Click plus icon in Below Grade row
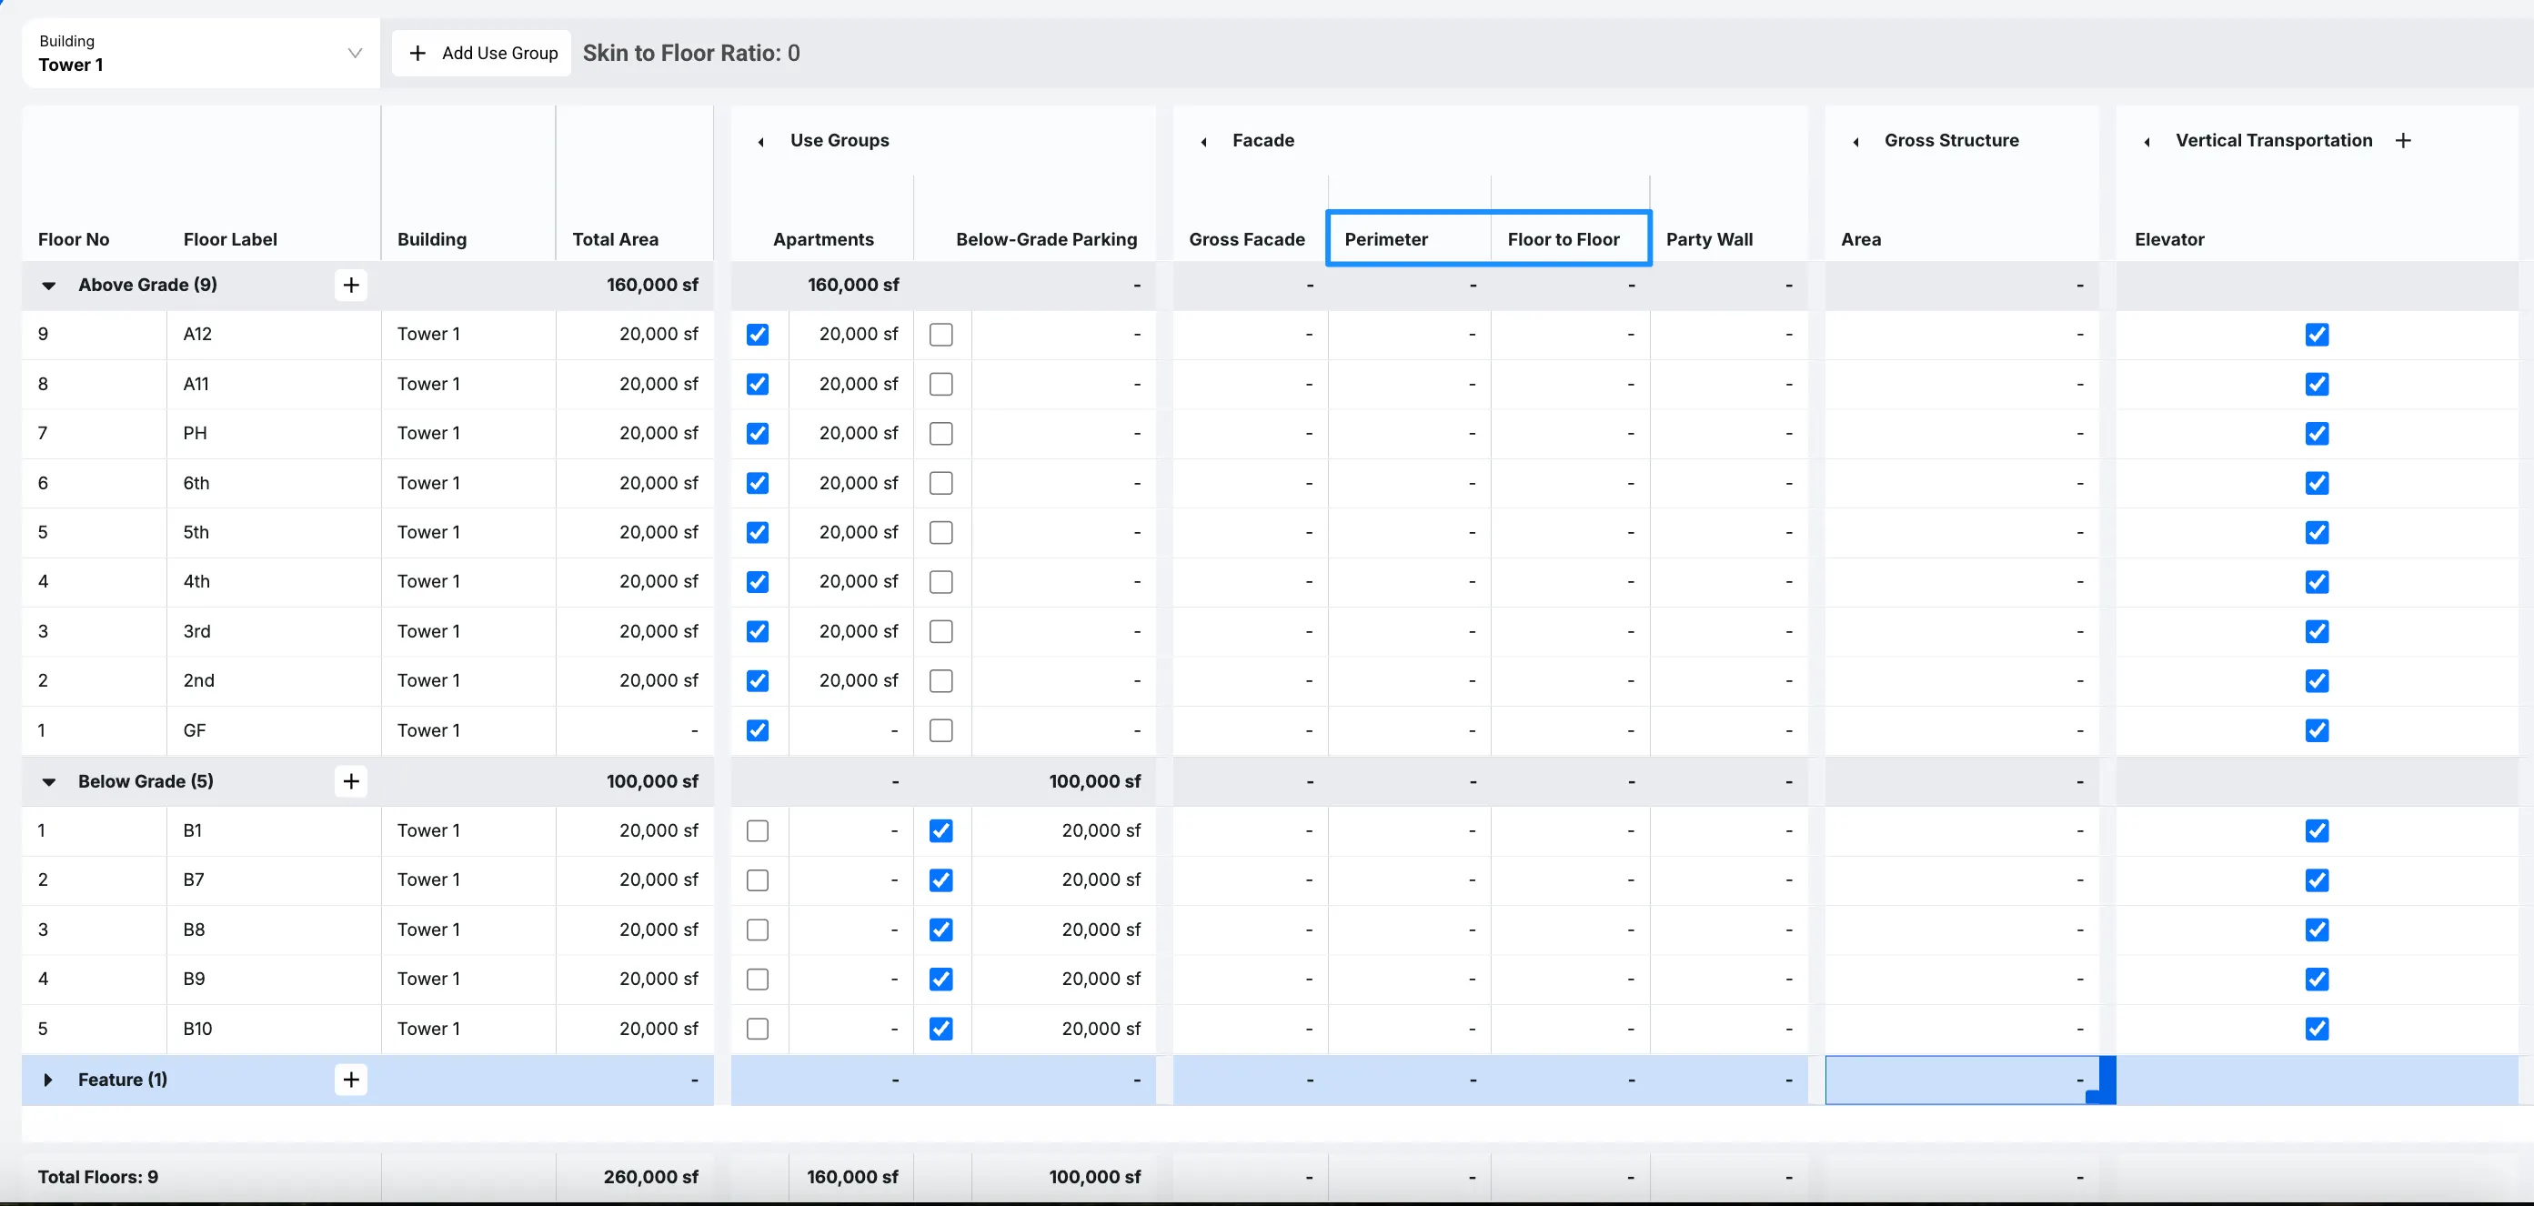Viewport: 2534px width, 1206px height. click(351, 781)
